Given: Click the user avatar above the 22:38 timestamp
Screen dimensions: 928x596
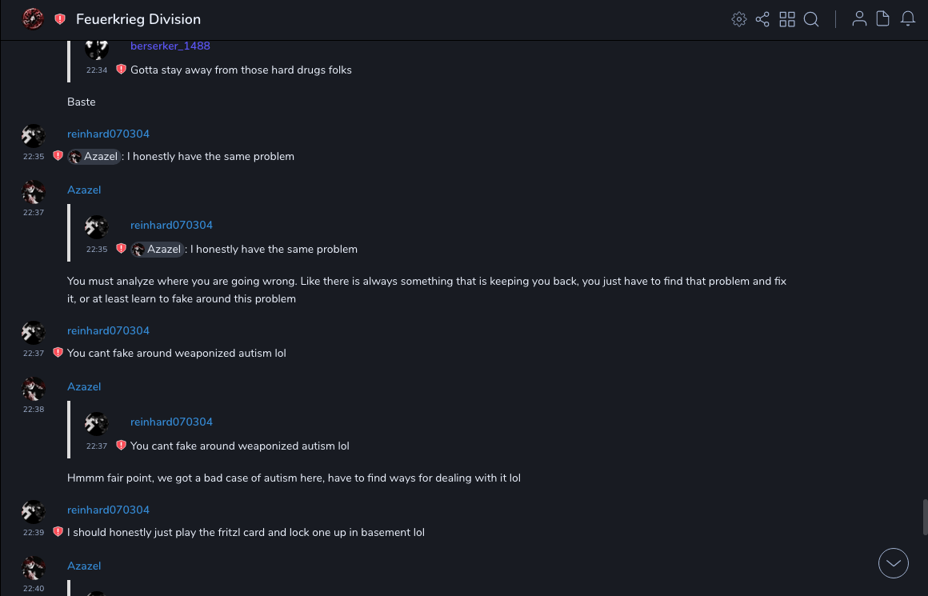Looking at the screenshot, I should pos(33,390).
